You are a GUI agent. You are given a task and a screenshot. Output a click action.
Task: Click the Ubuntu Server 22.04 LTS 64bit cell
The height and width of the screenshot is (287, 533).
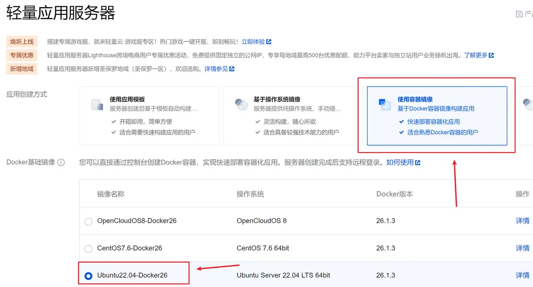(x=283, y=275)
